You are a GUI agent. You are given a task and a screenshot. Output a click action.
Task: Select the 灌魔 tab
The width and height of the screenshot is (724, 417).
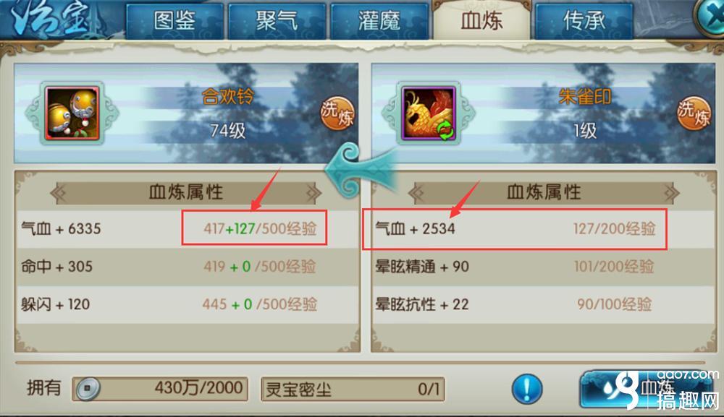pos(379,21)
